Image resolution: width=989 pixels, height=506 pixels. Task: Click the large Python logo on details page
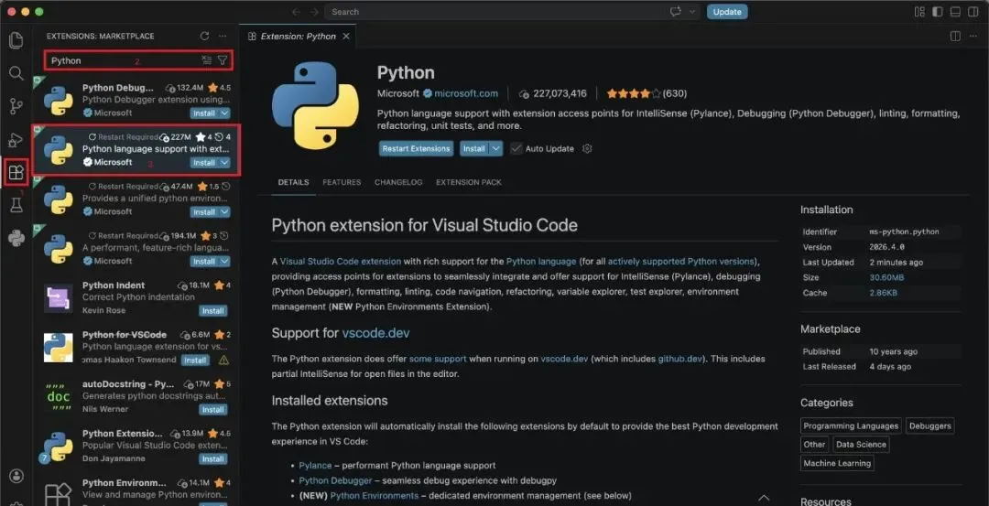[315, 105]
